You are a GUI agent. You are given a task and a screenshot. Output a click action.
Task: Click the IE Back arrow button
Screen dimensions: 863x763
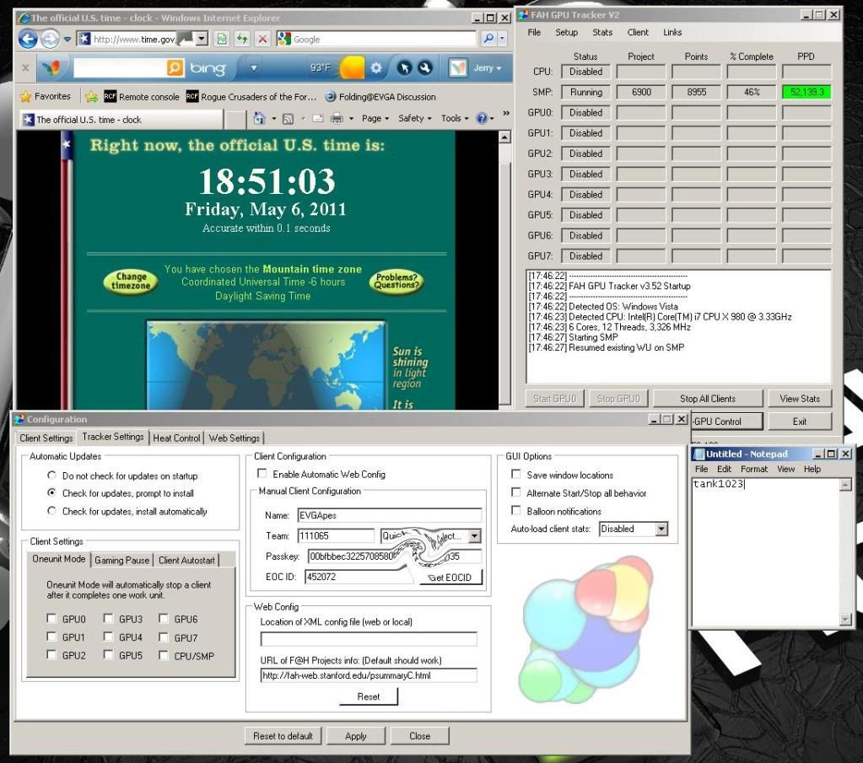pos(27,39)
